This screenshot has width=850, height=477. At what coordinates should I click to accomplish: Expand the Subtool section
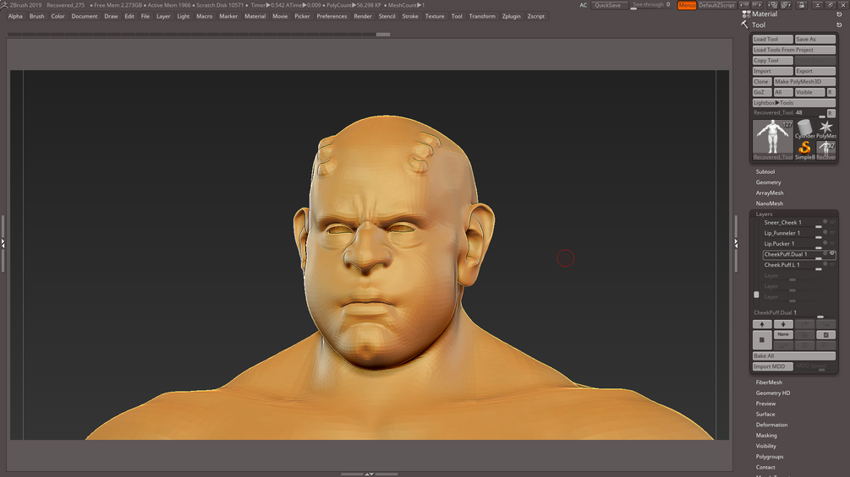765,171
